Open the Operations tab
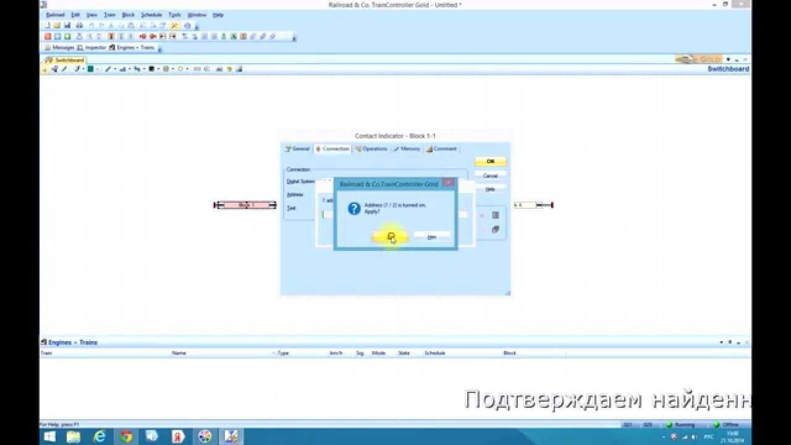This screenshot has width=791, height=445. tap(371, 149)
